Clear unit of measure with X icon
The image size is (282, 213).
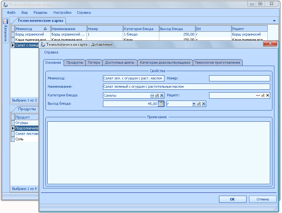click(204, 104)
